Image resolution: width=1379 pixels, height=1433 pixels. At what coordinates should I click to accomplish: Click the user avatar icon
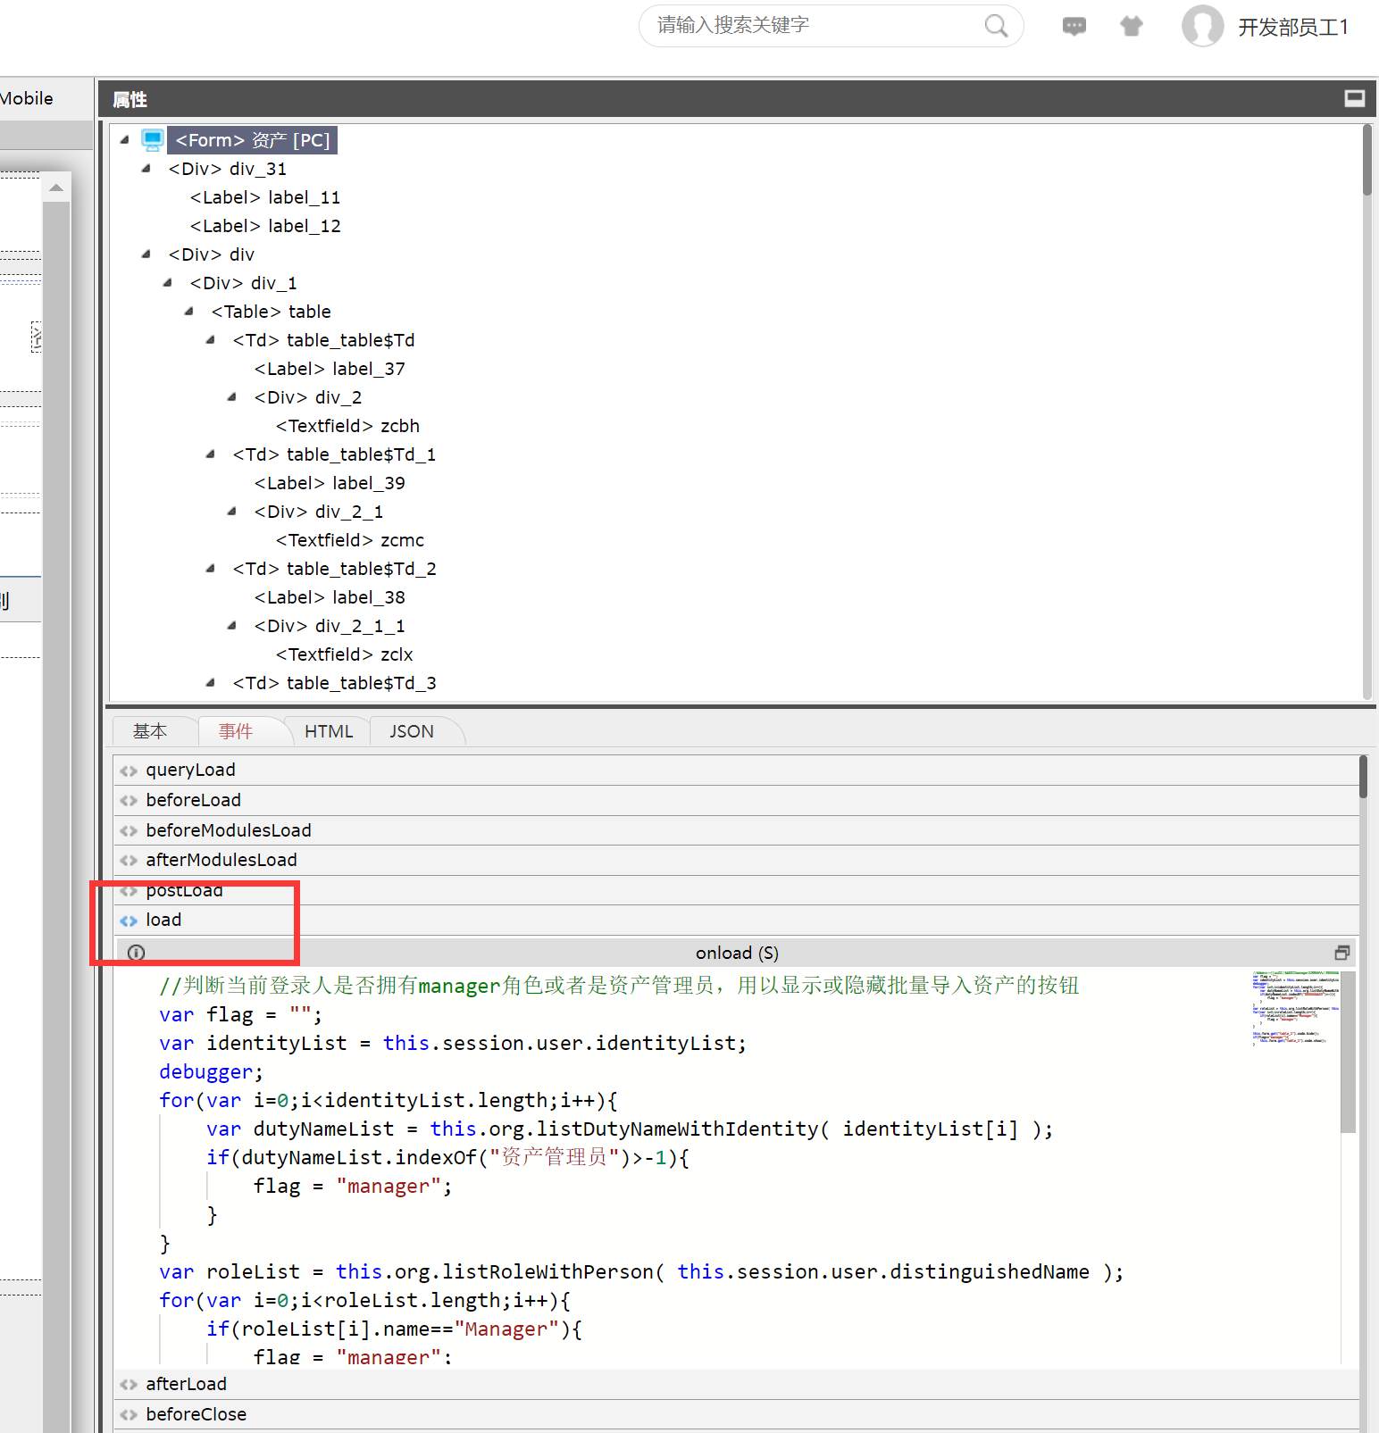(1202, 26)
